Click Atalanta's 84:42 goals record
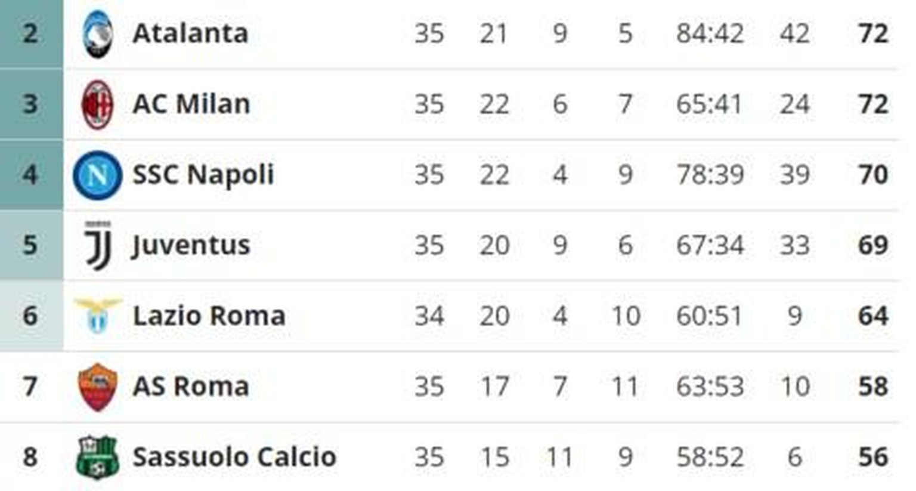Image resolution: width=916 pixels, height=491 pixels. pos(710,33)
